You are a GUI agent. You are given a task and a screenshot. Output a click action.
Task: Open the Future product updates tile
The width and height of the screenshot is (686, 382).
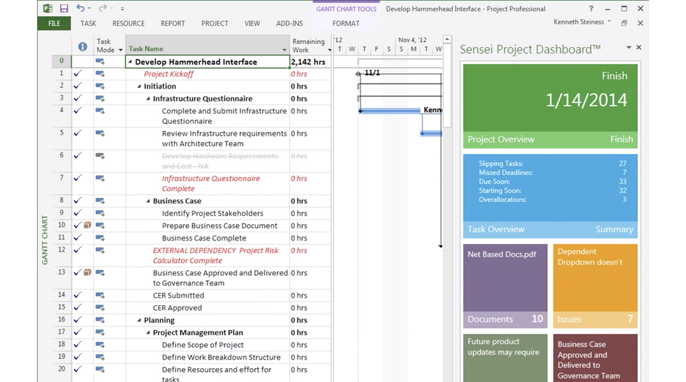pos(505,358)
